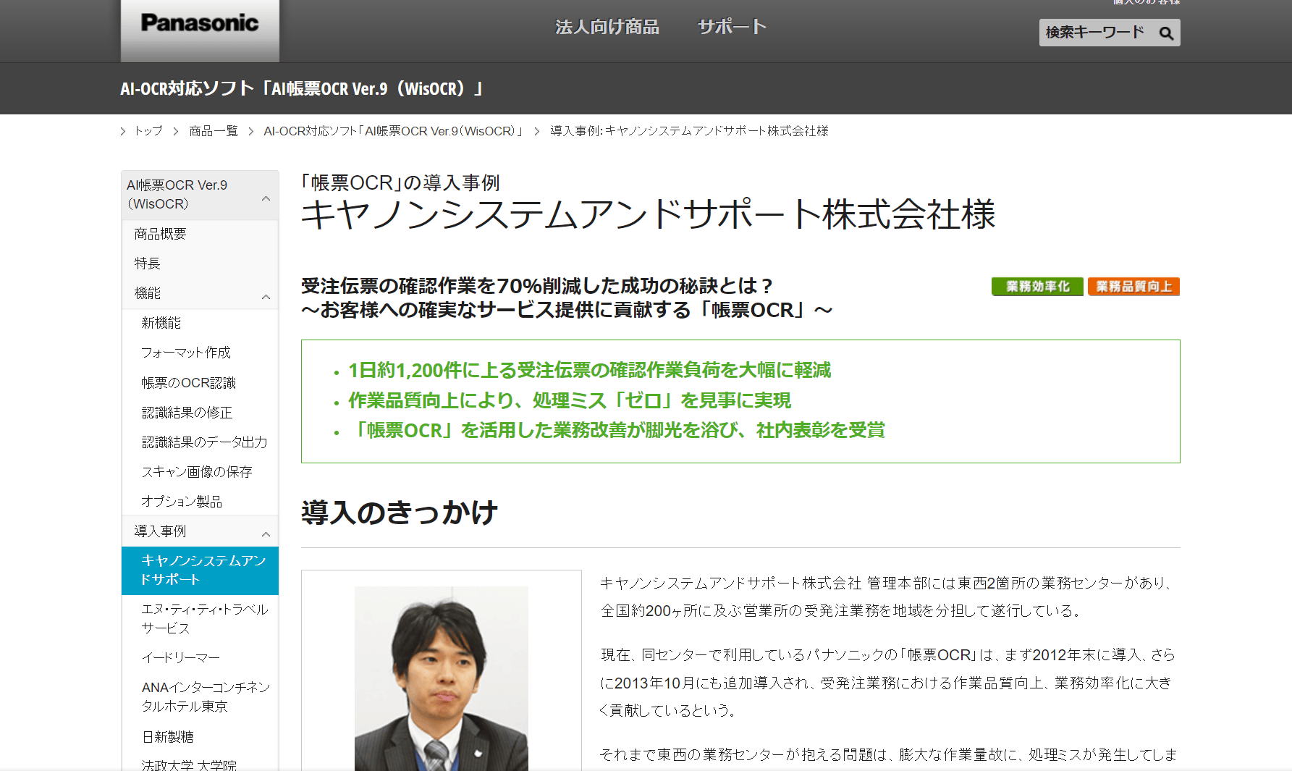Select the highlighted キヤノンシステムアンドサポート item
The image size is (1292, 771).
point(200,570)
